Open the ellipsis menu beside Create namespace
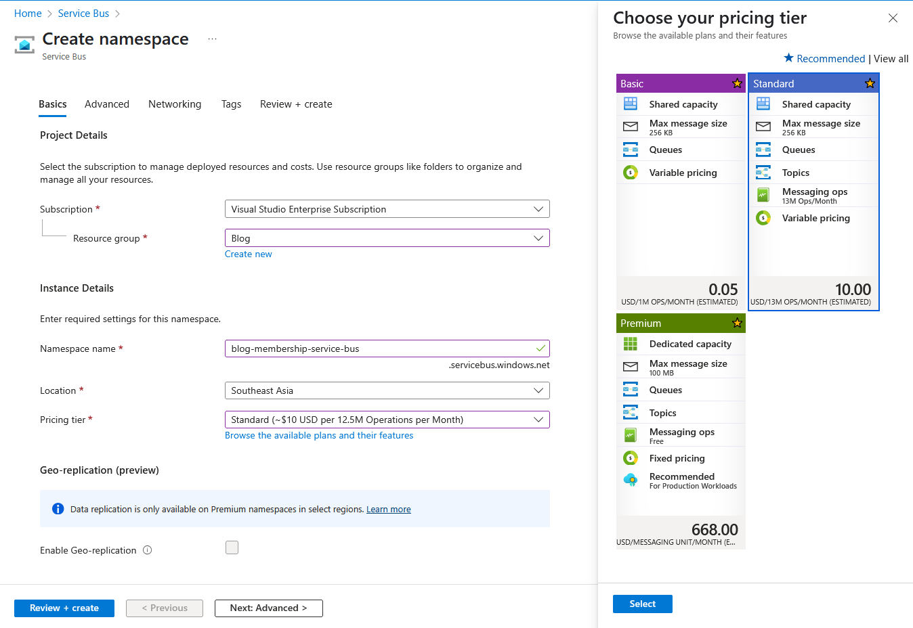This screenshot has width=913, height=628. pos(212,39)
